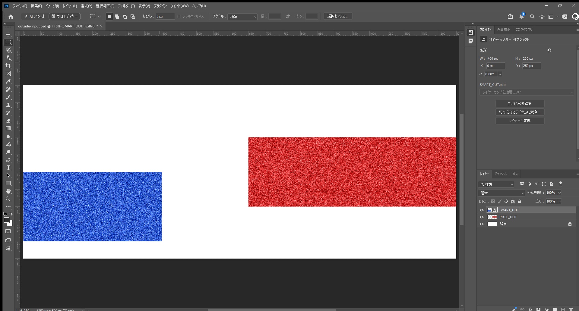Select the Crop tool
The width and height of the screenshot is (579, 311).
(8, 66)
